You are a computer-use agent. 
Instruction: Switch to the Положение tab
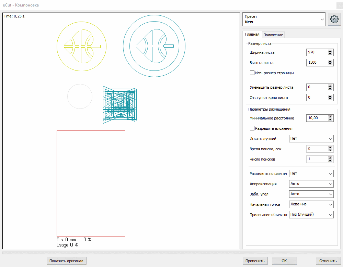coord(273,35)
